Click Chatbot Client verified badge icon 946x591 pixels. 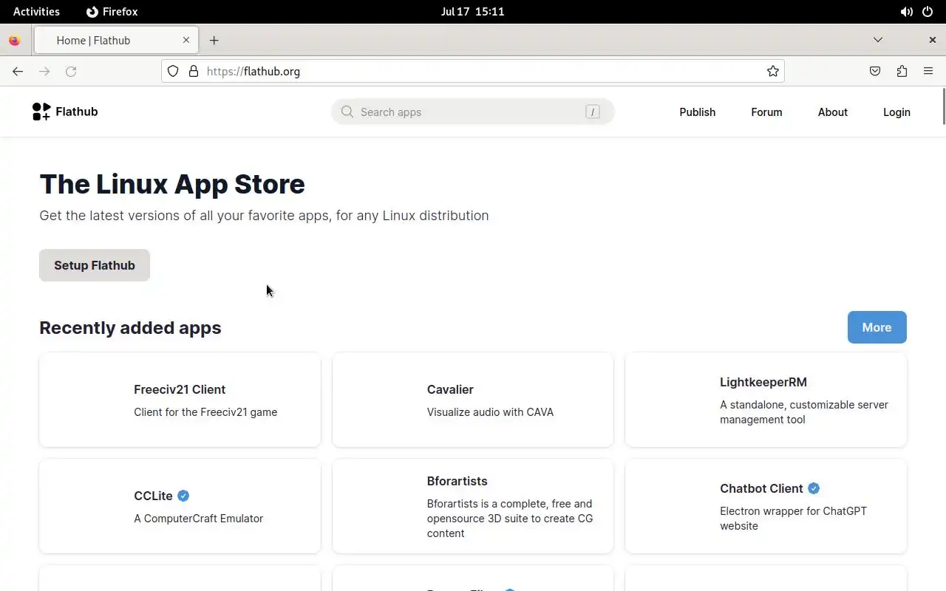click(814, 488)
